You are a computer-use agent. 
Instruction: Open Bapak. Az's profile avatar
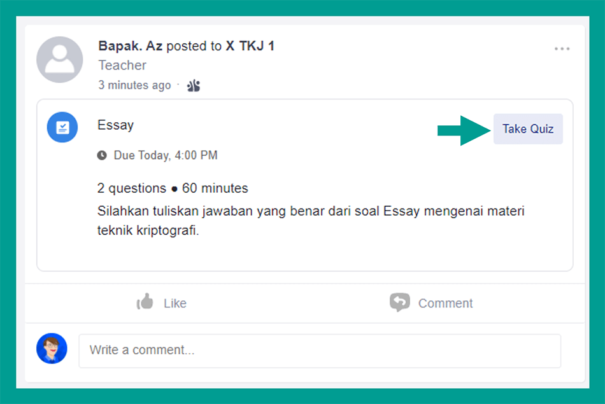tap(60, 59)
